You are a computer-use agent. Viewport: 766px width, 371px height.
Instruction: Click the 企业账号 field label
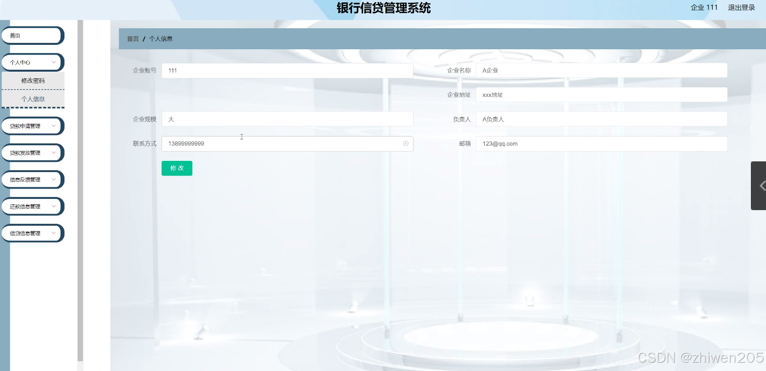(145, 70)
